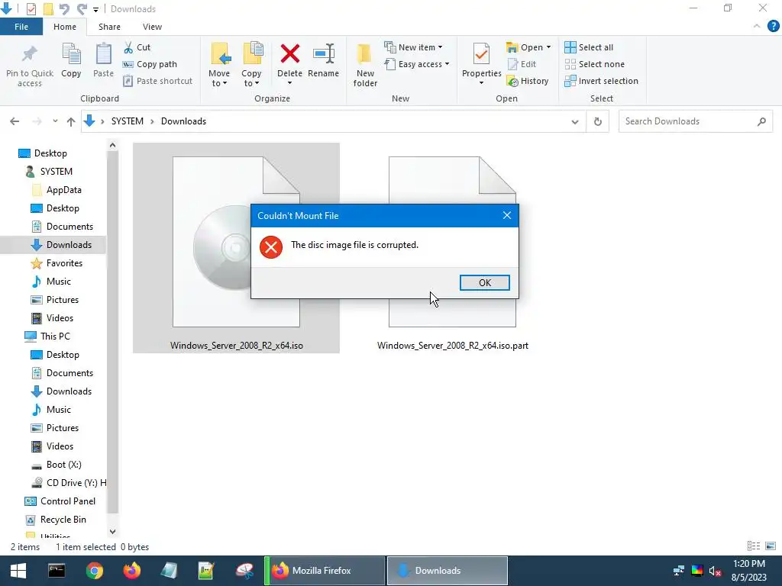The width and height of the screenshot is (782, 586).
Task: Click OK in the Couldn't Mount File dialog
Action: click(484, 282)
